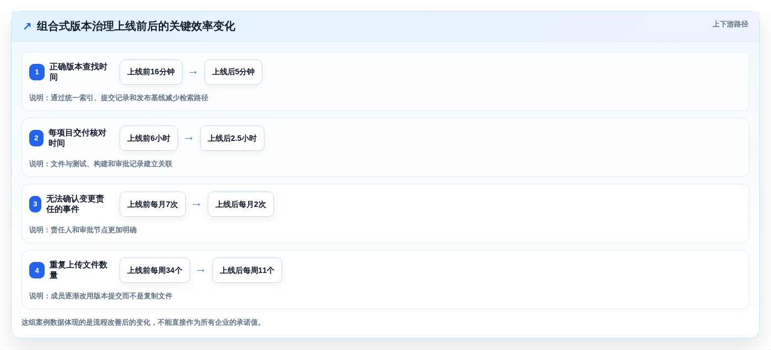Select the 上线前每月7次 chip
This screenshot has width=771, height=350.
[153, 204]
